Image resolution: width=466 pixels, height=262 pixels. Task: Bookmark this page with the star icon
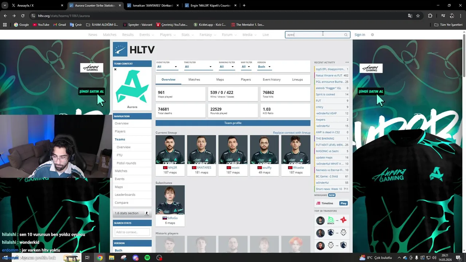418,16
